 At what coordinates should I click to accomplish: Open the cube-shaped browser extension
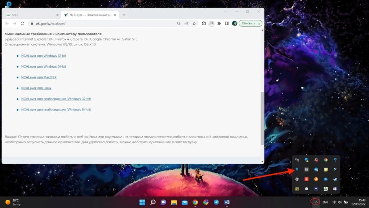pos(204,23)
